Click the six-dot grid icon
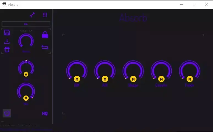 (x=45, y=15)
